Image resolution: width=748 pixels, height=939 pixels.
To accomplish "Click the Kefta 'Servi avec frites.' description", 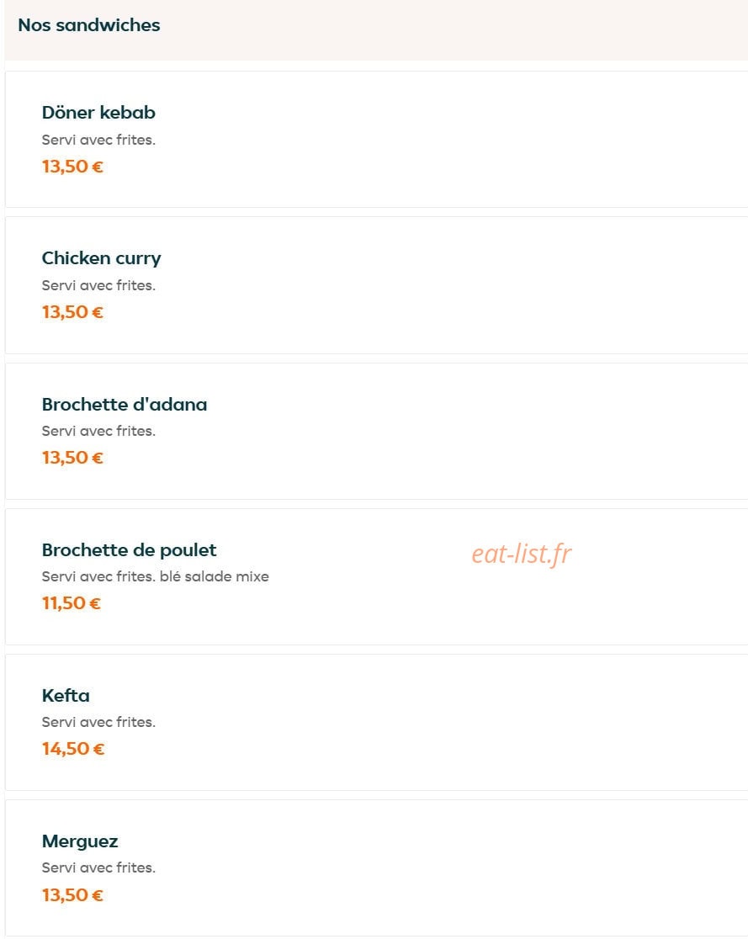I will [98, 722].
